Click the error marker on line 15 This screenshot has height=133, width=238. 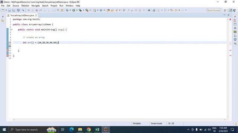click(7, 56)
